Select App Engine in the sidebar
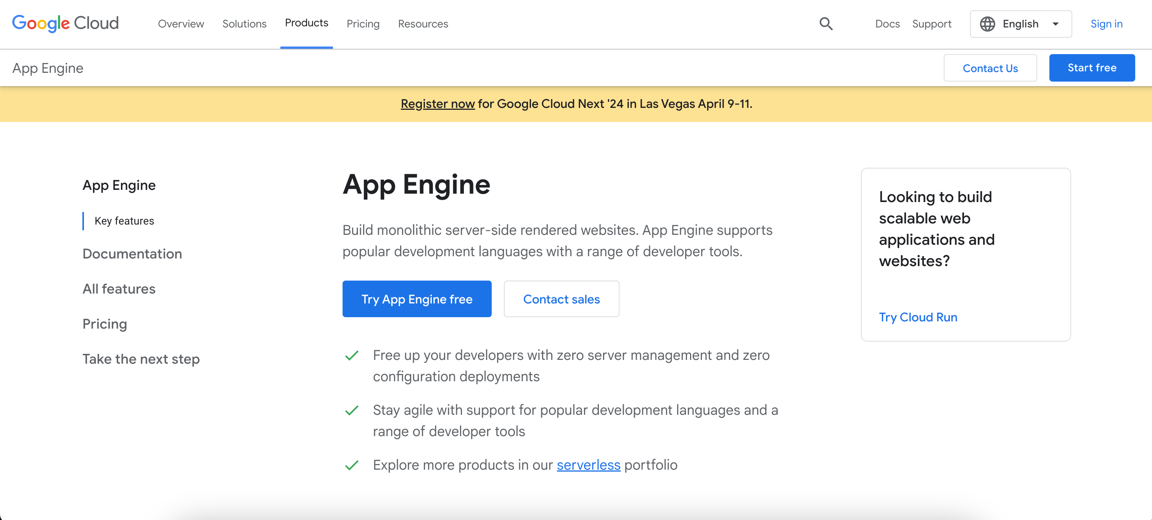This screenshot has height=520, width=1152. [119, 185]
